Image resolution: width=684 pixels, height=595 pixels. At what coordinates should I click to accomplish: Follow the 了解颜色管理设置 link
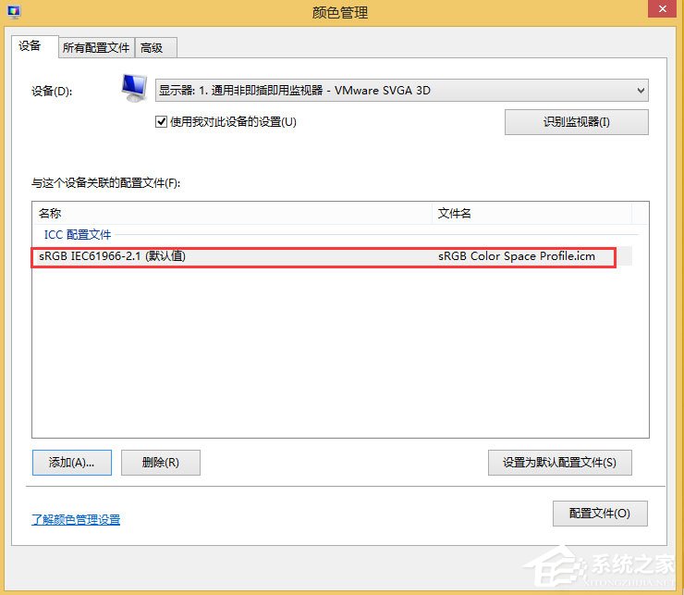pyautogui.click(x=76, y=519)
